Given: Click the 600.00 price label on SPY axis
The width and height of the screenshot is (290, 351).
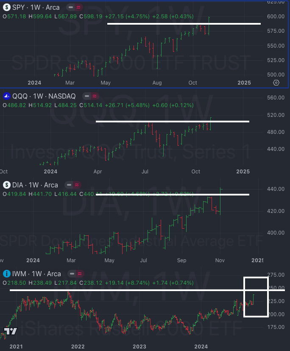Looking at the screenshot, I should click(276, 17).
